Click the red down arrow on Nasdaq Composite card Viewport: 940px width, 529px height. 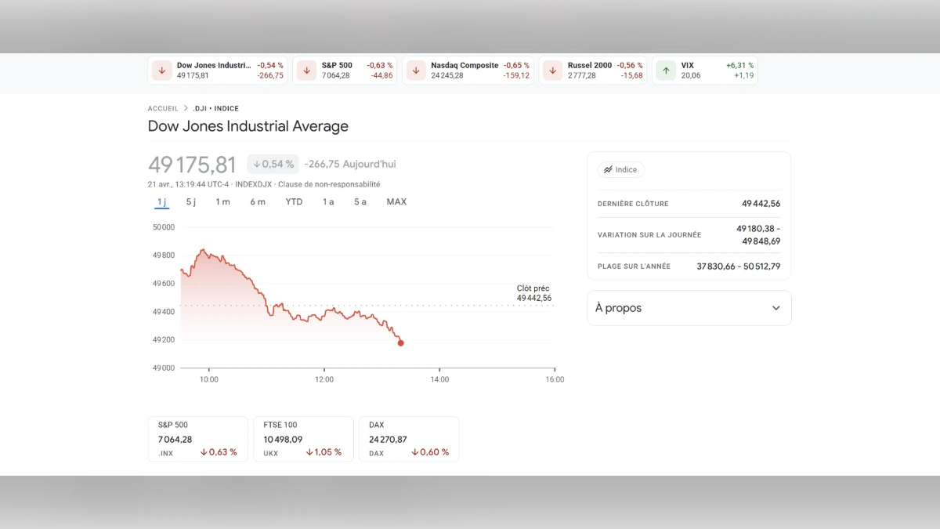[x=415, y=70]
